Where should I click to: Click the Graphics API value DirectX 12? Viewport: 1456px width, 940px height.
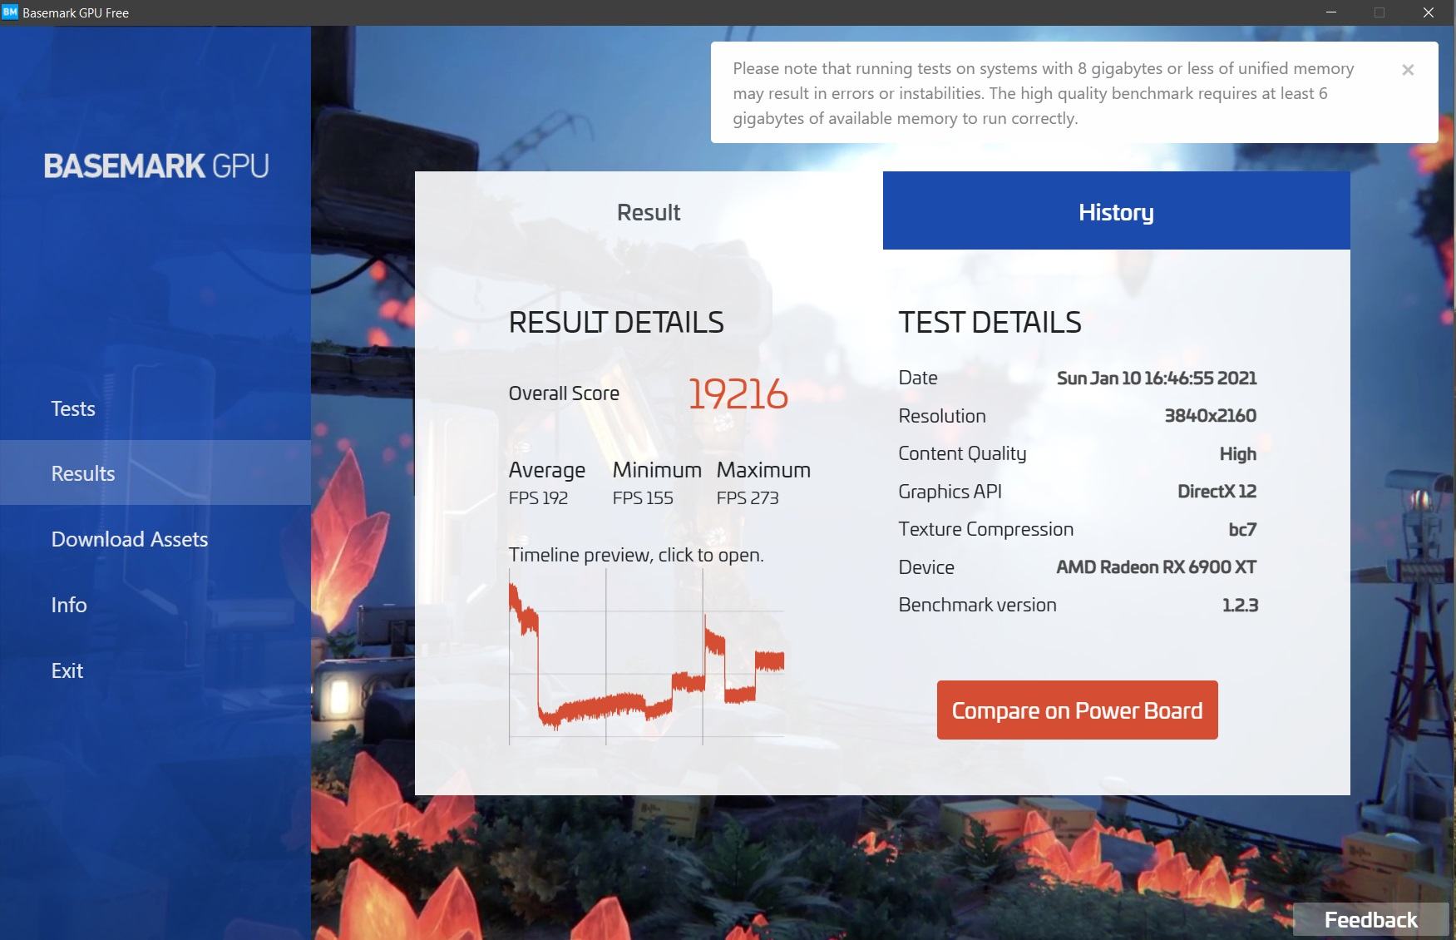click(1217, 492)
